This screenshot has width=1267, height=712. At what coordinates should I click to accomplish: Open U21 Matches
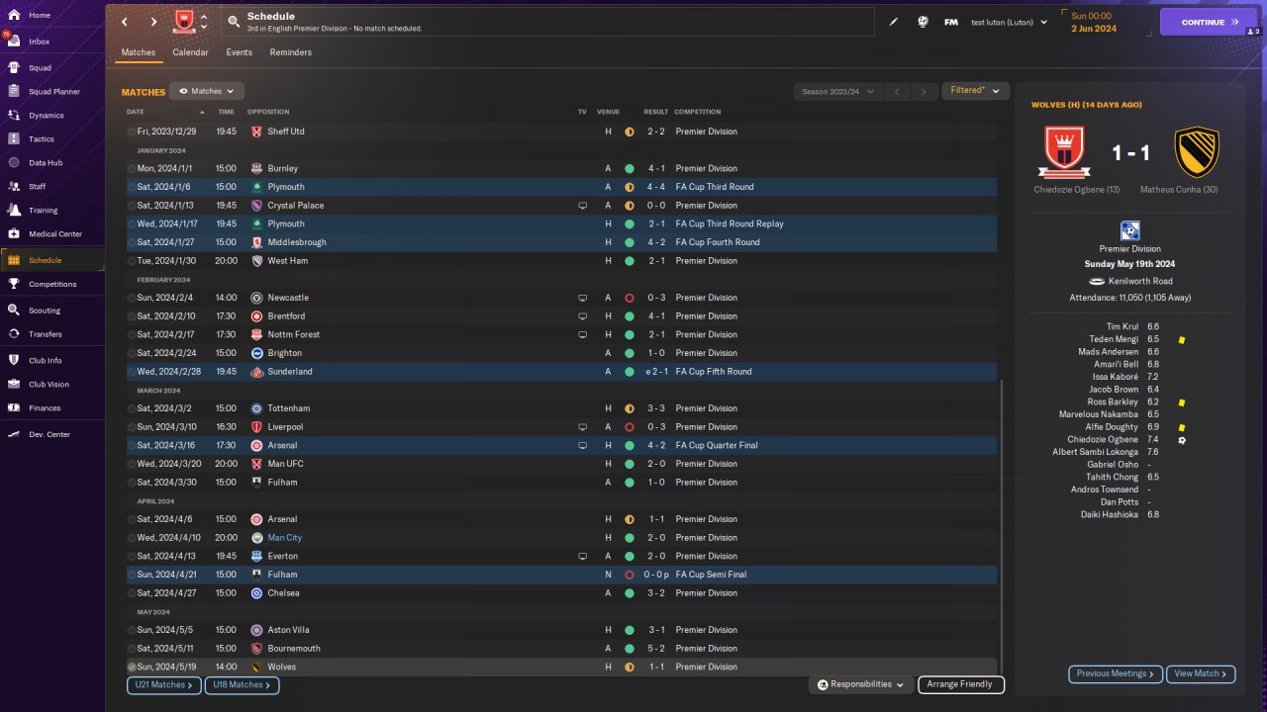(164, 684)
